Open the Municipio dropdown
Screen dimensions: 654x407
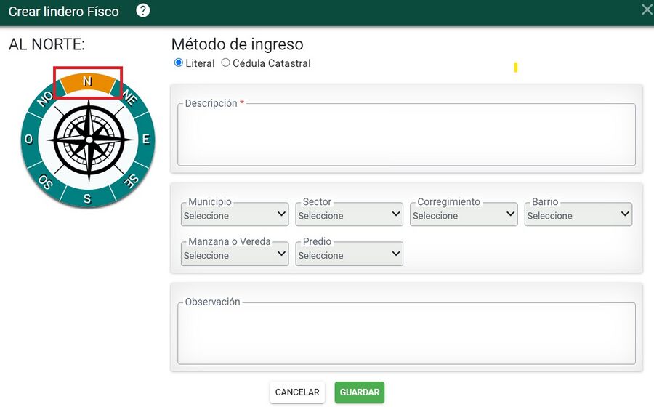pos(235,214)
